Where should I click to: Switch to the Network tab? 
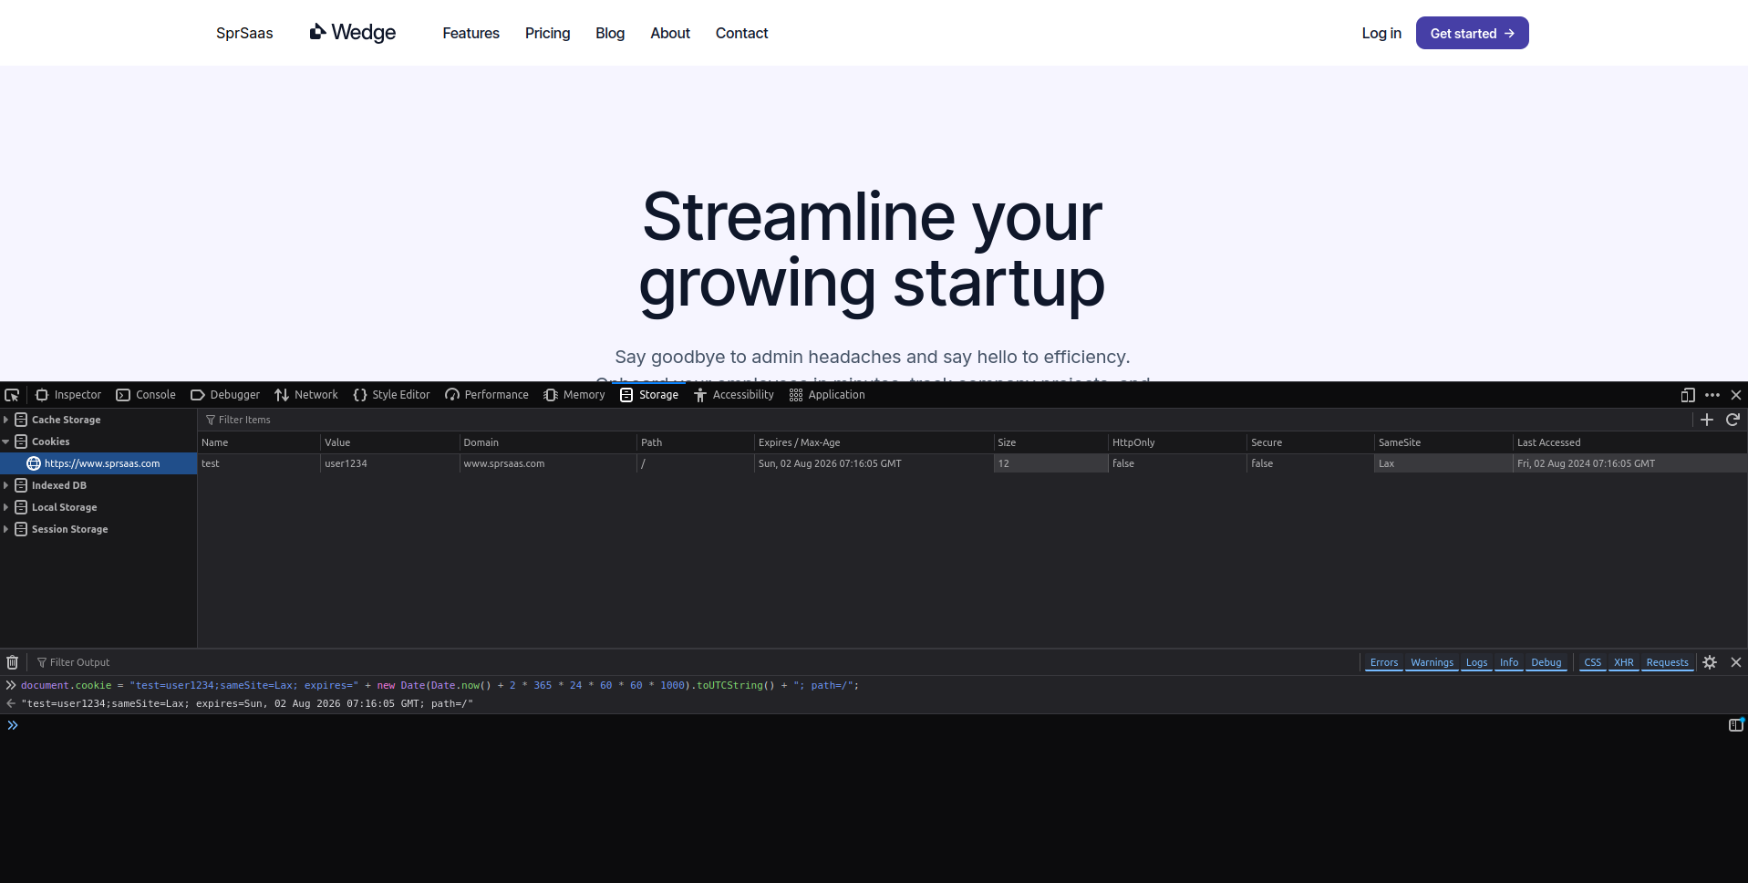[x=306, y=395]
